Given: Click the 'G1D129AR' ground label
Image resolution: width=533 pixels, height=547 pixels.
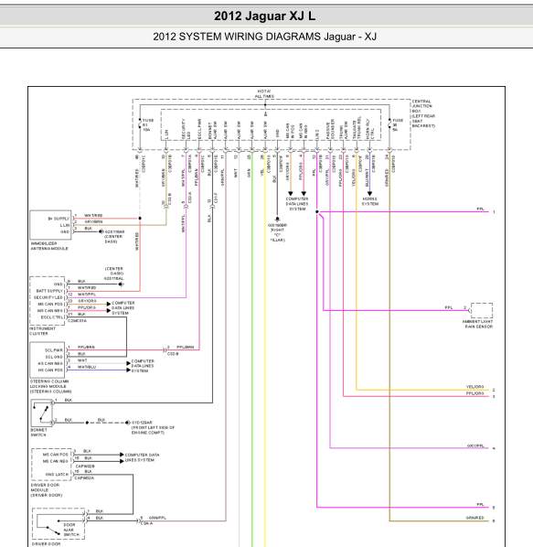Looking at the screenshot, I should pos(142,423).
